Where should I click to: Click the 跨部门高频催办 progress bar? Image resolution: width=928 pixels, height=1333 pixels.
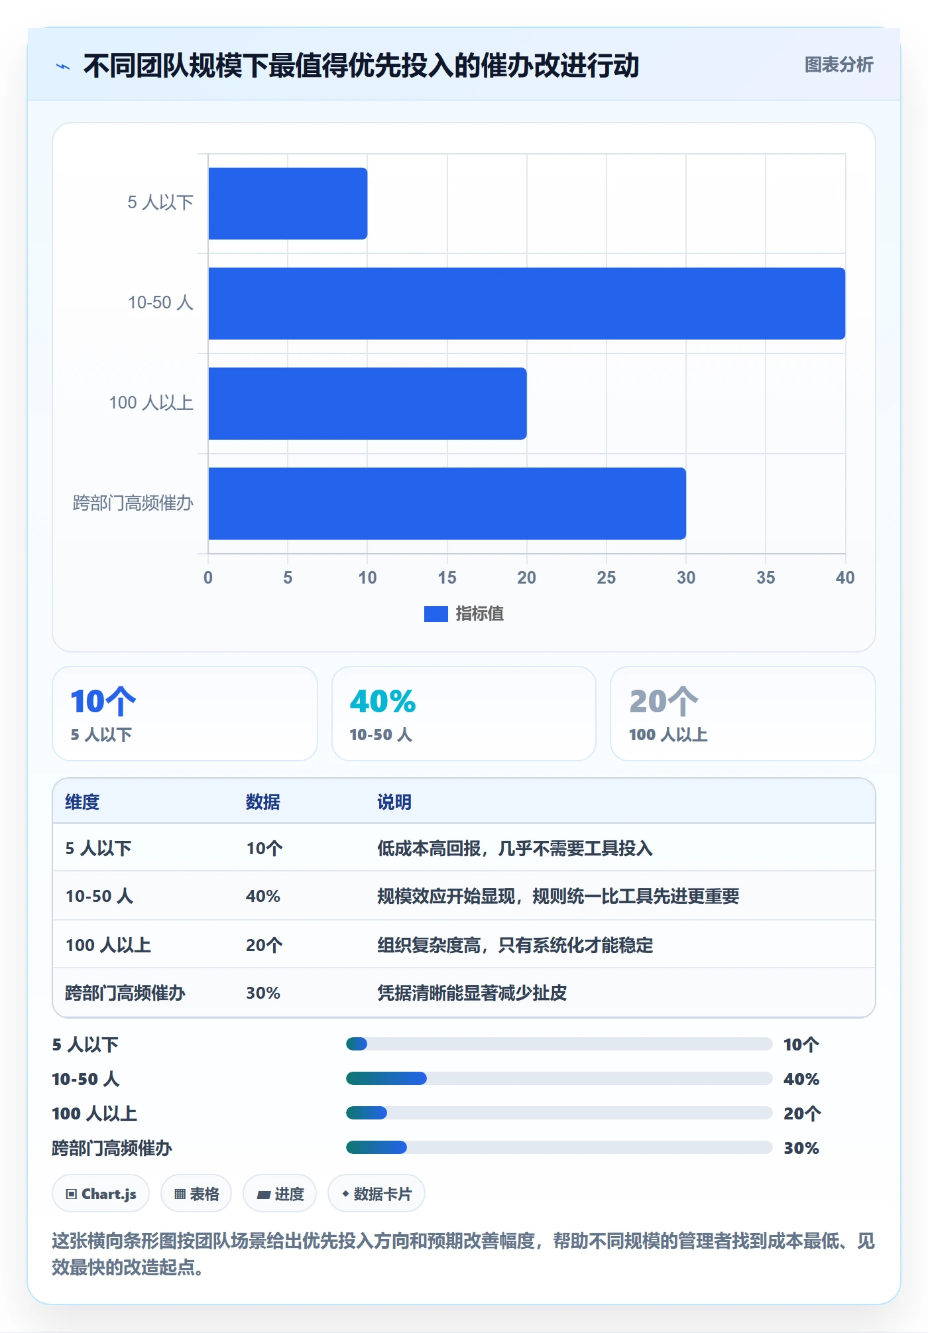(559, 1148)
